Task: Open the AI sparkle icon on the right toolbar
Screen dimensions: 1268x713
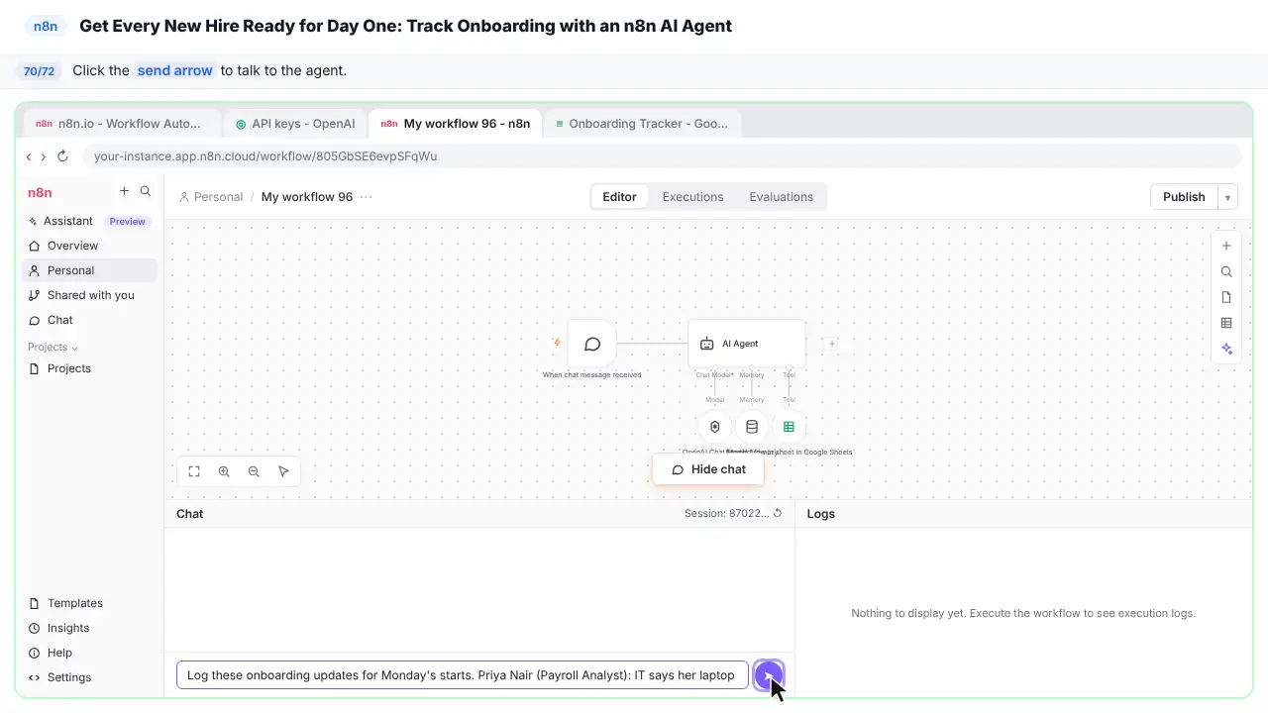Action: pyautogui.click(x=1226, y=349)
